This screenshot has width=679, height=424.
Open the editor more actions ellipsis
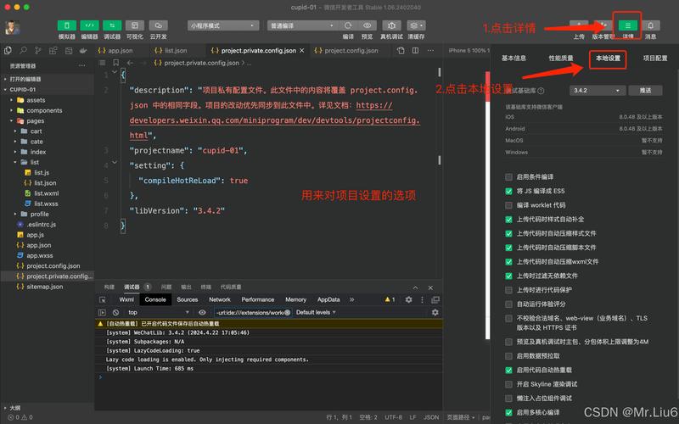point(430,51)
